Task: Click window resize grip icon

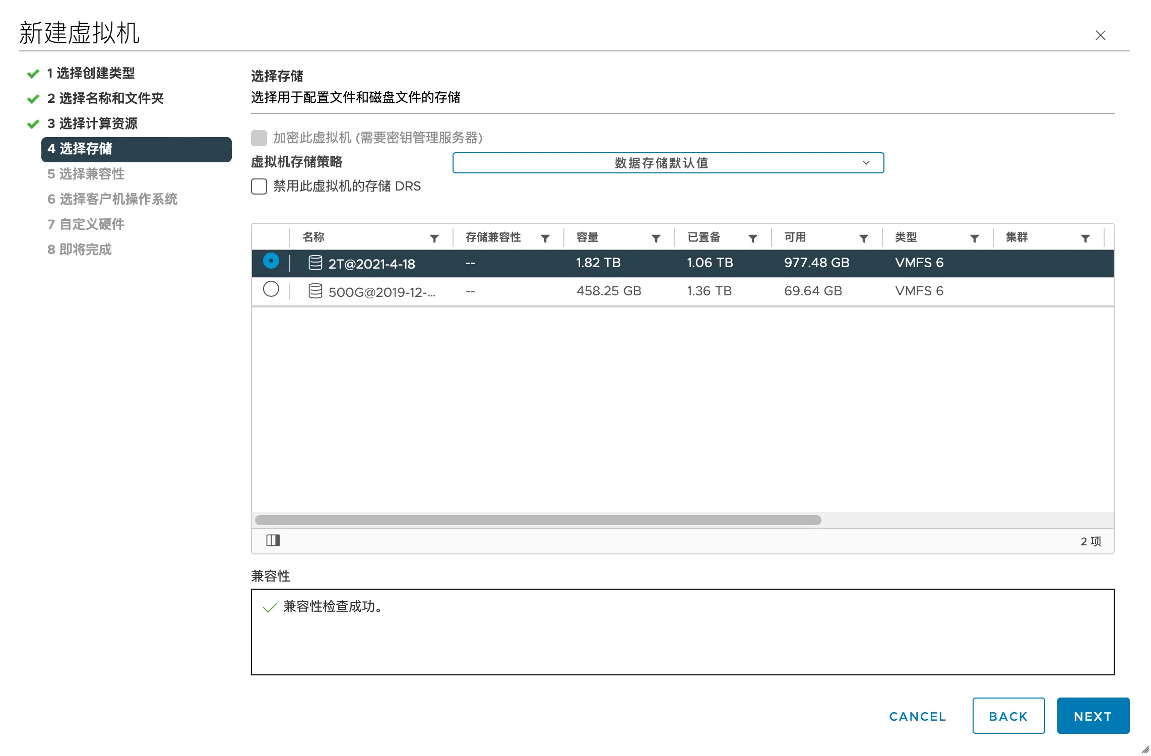Action: point(1145,749)
